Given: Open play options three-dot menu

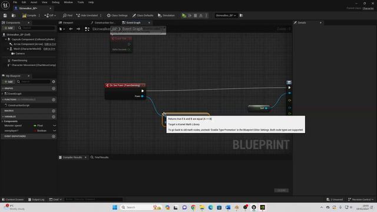Looking at the screenshot, I should click(206, 15).
